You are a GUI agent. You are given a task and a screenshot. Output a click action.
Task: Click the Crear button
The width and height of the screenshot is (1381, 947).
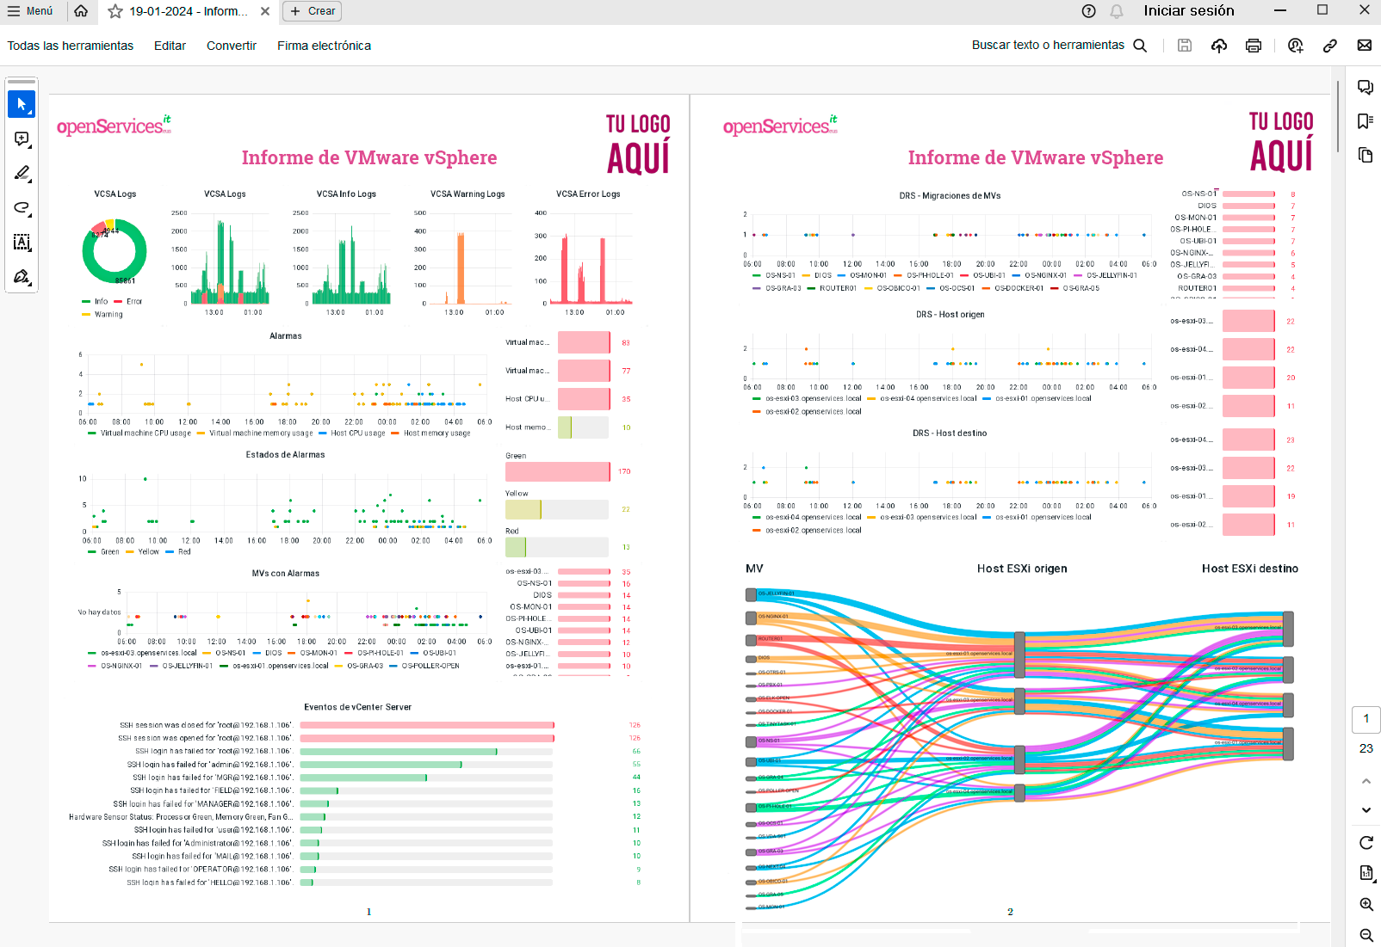(x=313, y=11)
